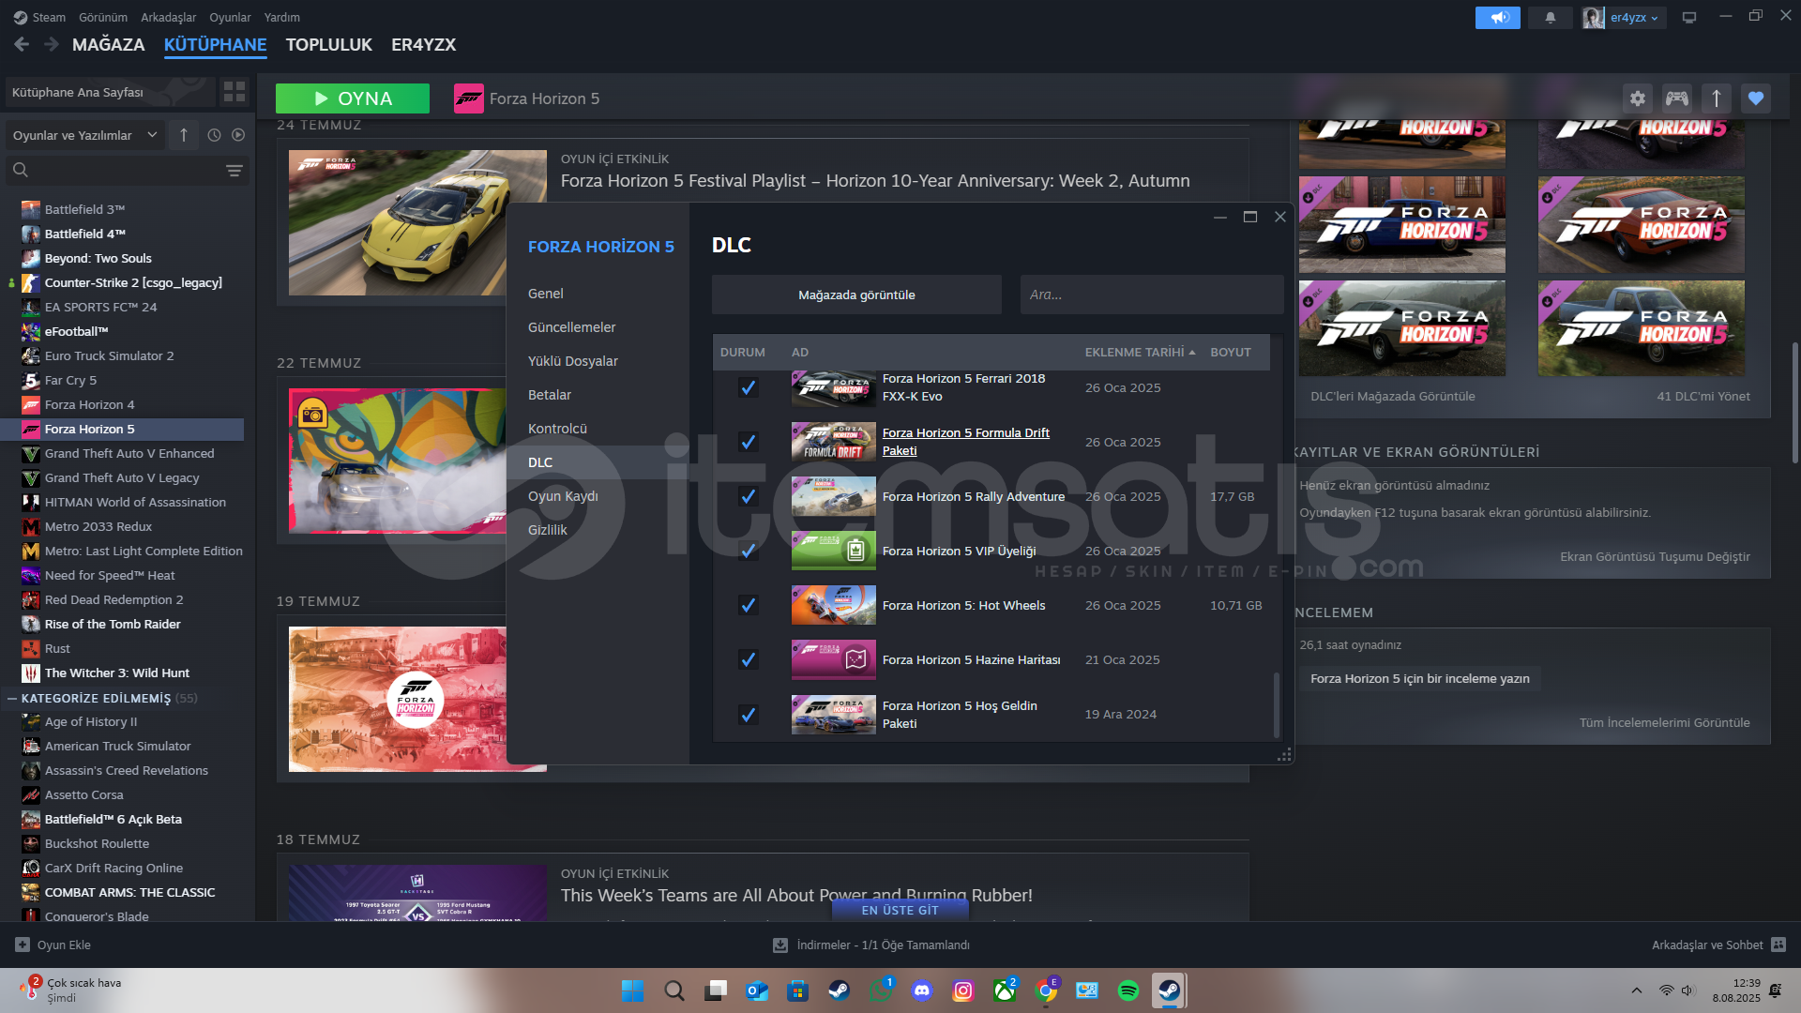This screenshot has height=1013, width=1801.
Task: Open Spotify from the taskbar
Action: tap(1128, 990)
